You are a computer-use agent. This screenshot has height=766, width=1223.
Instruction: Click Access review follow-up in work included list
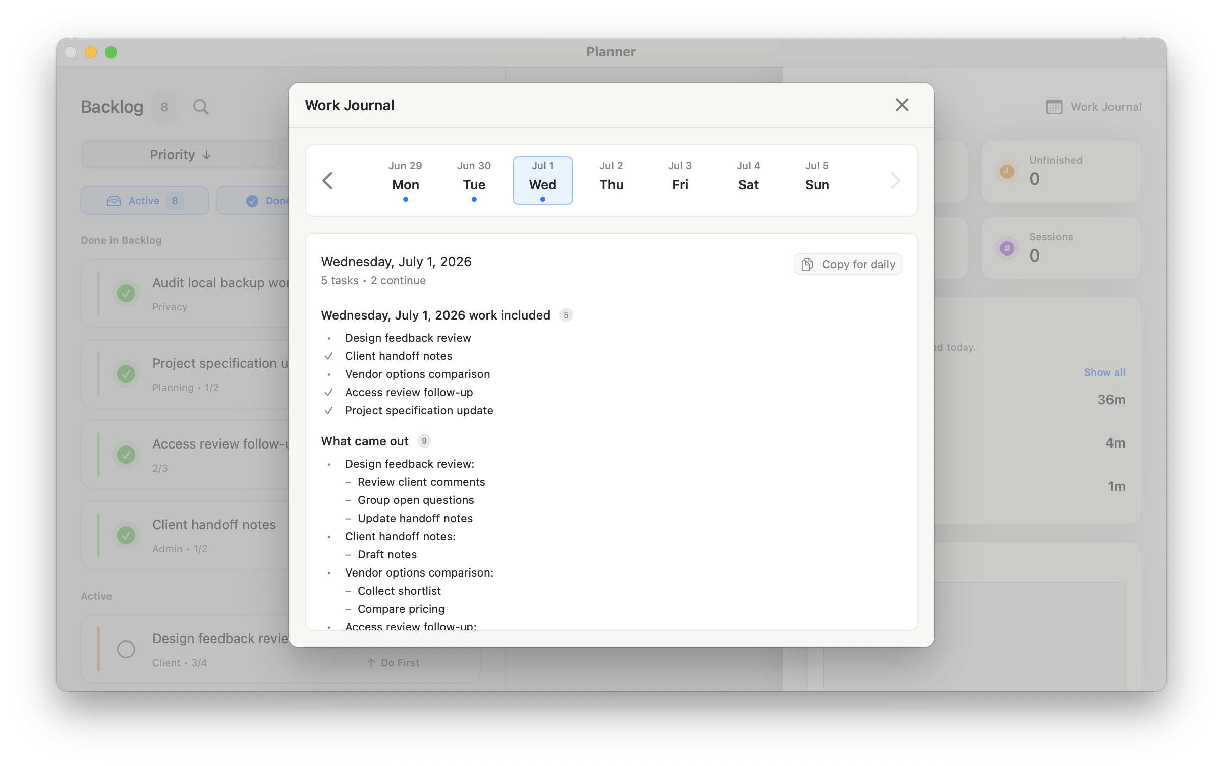(x=409, y=392)
